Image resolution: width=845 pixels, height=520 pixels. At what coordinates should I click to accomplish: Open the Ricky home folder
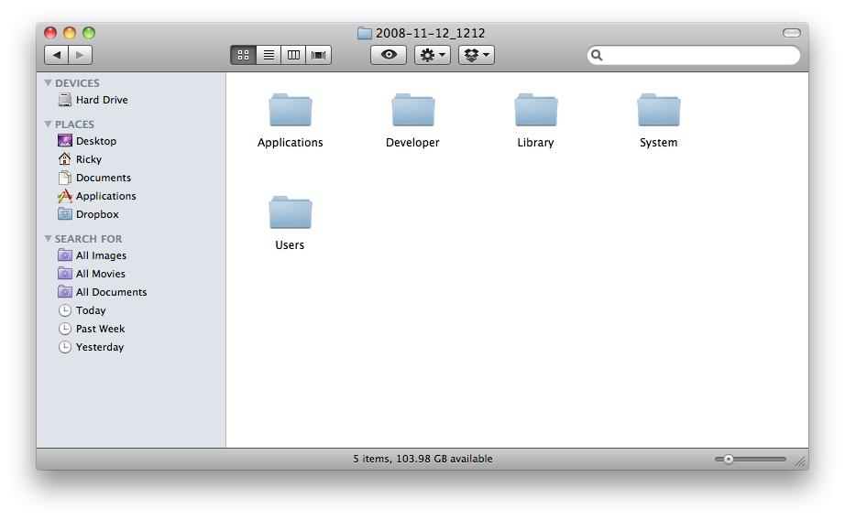tap(80, 159)
